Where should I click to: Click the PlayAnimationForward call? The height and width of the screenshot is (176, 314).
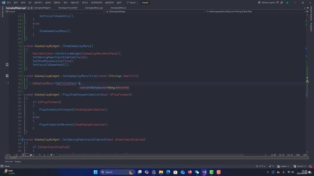(56, 110)
